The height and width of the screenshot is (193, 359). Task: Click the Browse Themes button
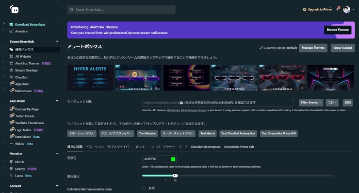coord(337,30)
